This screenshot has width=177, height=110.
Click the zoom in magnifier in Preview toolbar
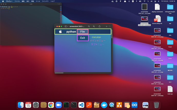[94, 26]
